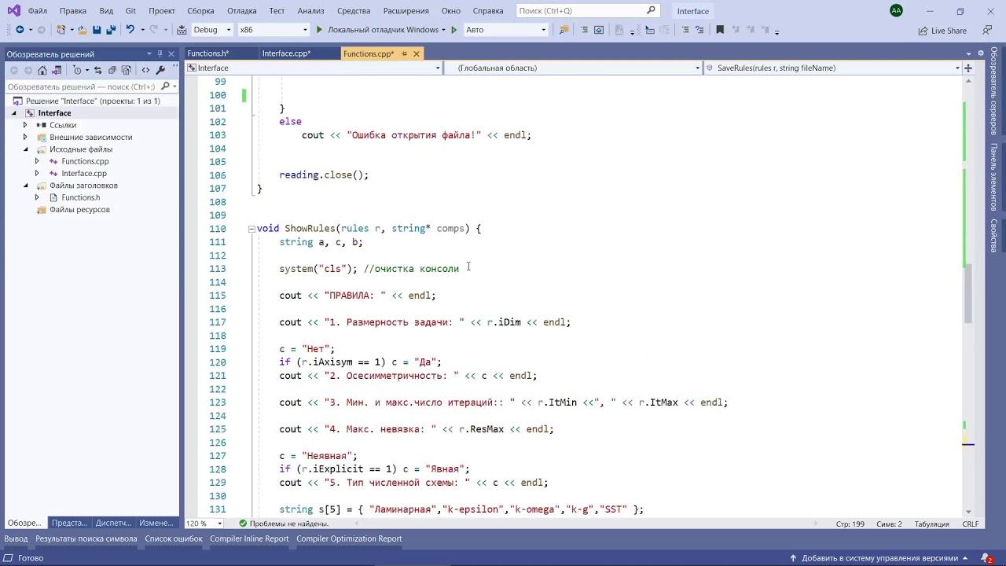
Task: Toggle pin on Functions.cpp tab
Action: pos(404,53)
